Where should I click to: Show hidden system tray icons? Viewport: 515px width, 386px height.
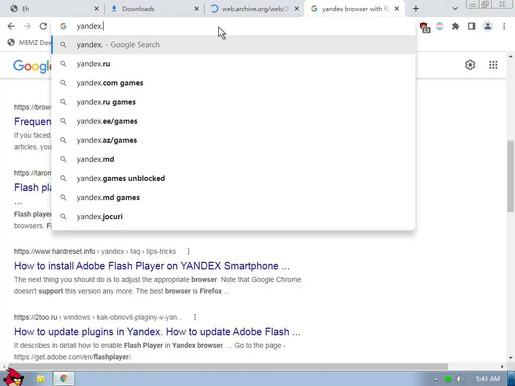[x=436, y=379]
